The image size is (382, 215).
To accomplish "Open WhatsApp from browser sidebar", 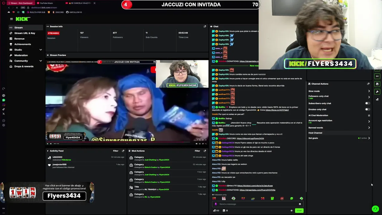I will pyautogui.click(x=4, y=100).
